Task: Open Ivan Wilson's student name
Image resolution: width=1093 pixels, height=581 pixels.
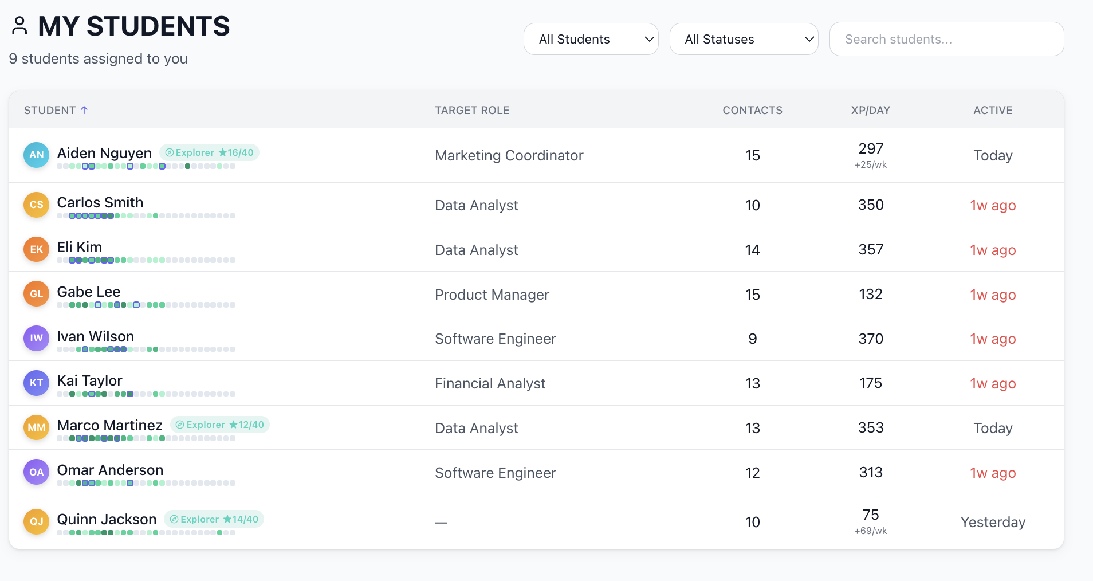Action: pyautogui.click(x=96, y=336)
